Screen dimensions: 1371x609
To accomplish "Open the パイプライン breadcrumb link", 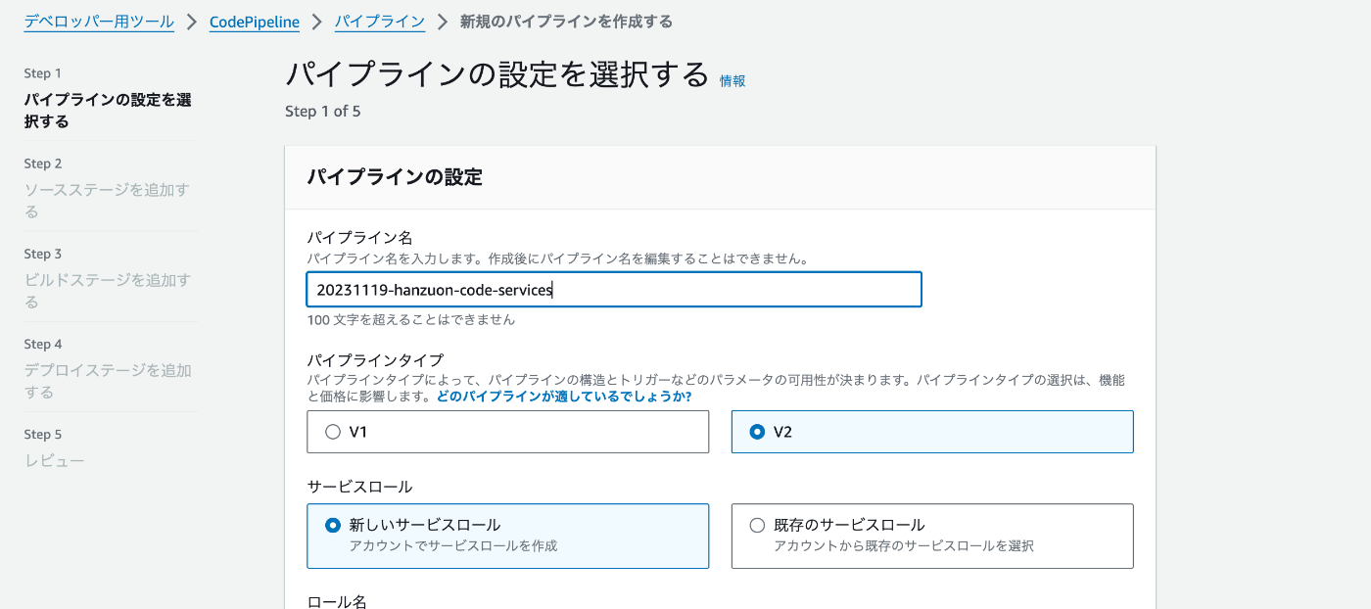I will pos(380,22).
